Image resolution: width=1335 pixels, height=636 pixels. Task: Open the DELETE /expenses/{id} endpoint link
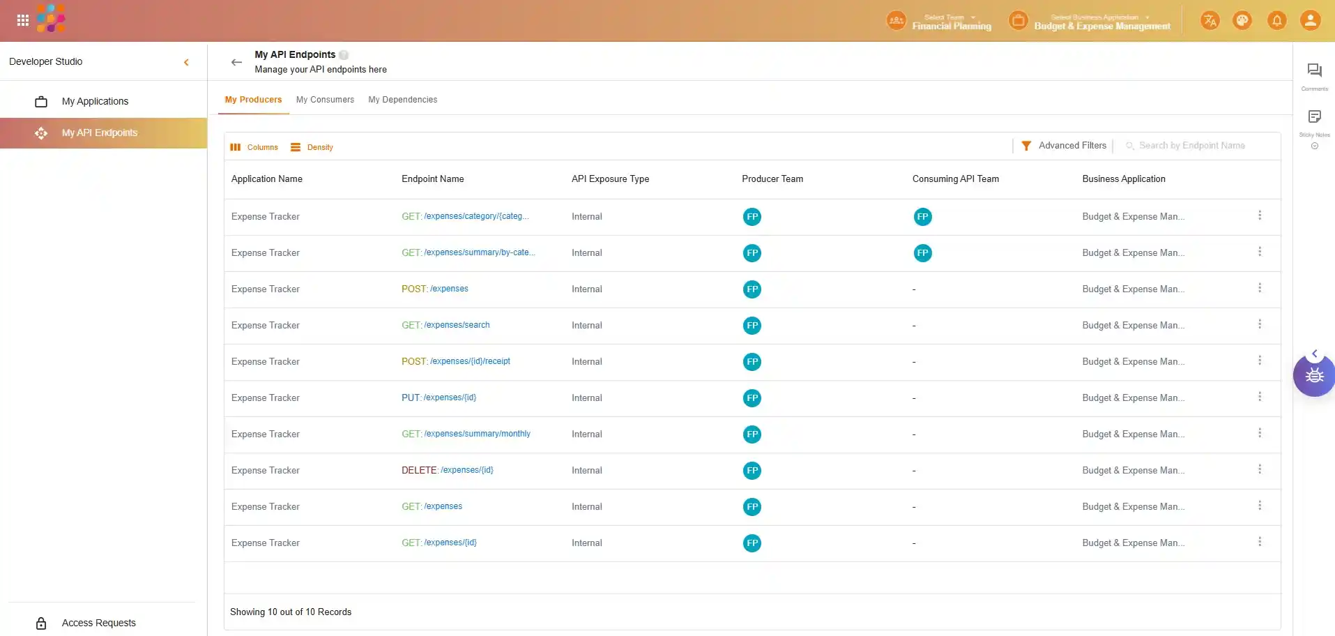tap(466, 470)
